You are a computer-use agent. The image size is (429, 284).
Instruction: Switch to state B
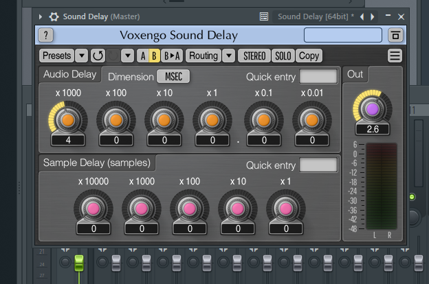point(154,56)
